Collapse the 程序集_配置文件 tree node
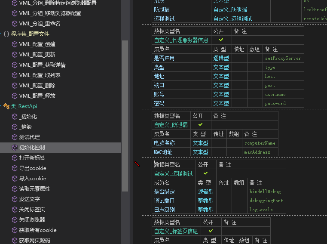 click(x=0, y=34)
